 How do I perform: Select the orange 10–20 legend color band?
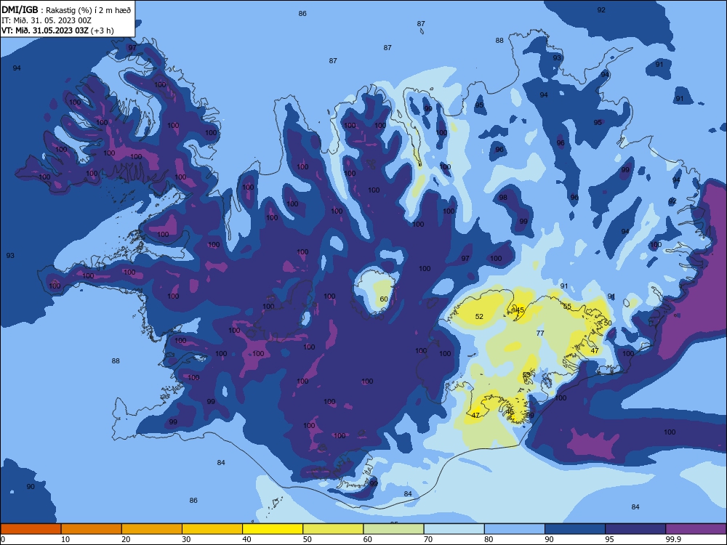[92, 529]
